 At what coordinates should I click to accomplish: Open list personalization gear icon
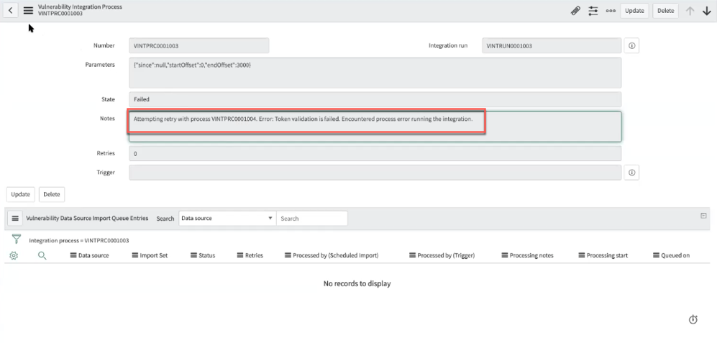(x=13, y=256)
